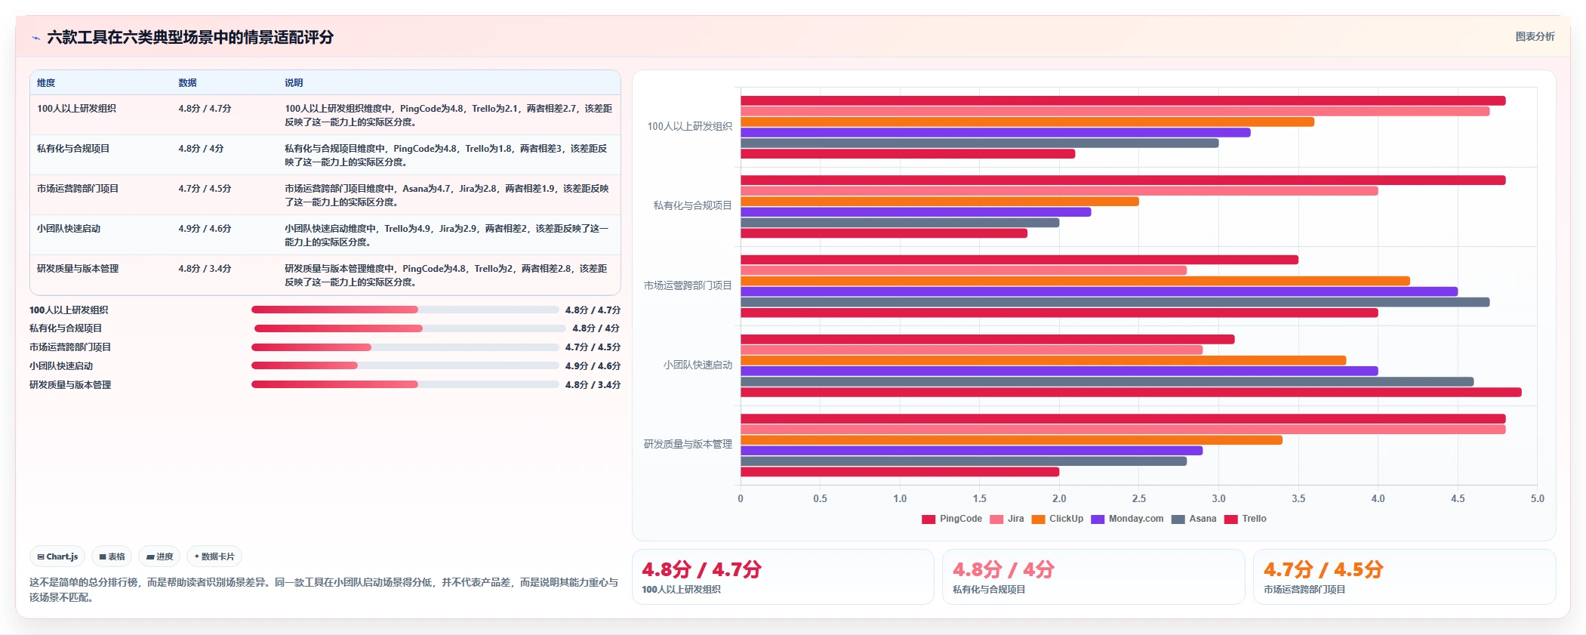The height and width of the screenshot is (635, 1586).
Task: Click the footnote starting 这不是简单的总分排行榜
Action: (x=324, y=590)
